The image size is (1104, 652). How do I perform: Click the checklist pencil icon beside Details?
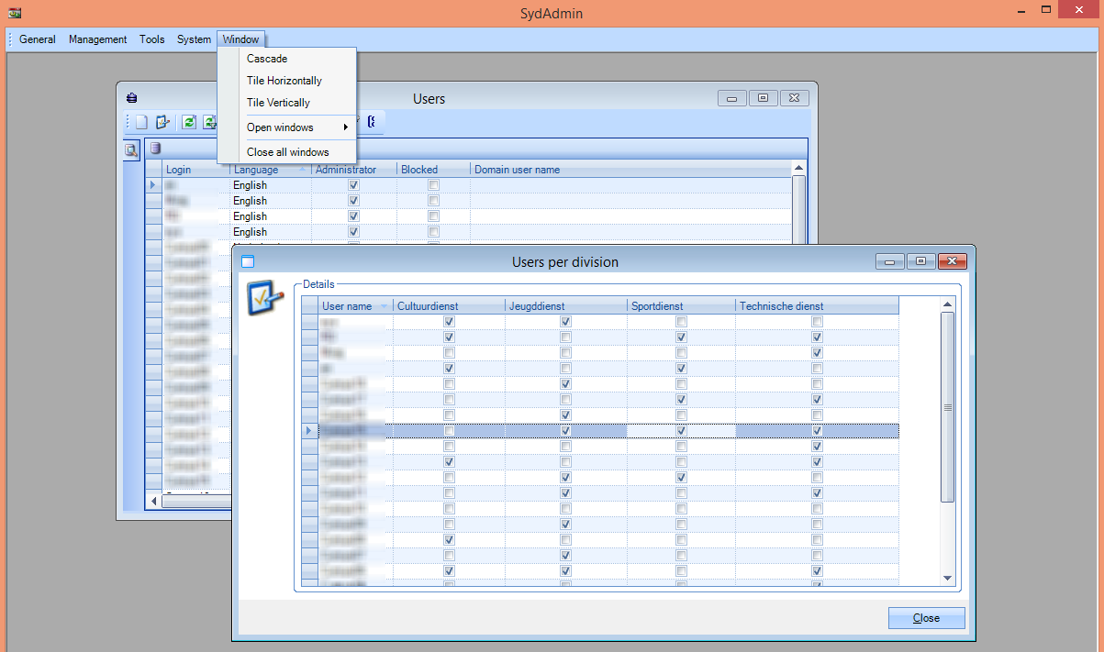pos(263,297)
